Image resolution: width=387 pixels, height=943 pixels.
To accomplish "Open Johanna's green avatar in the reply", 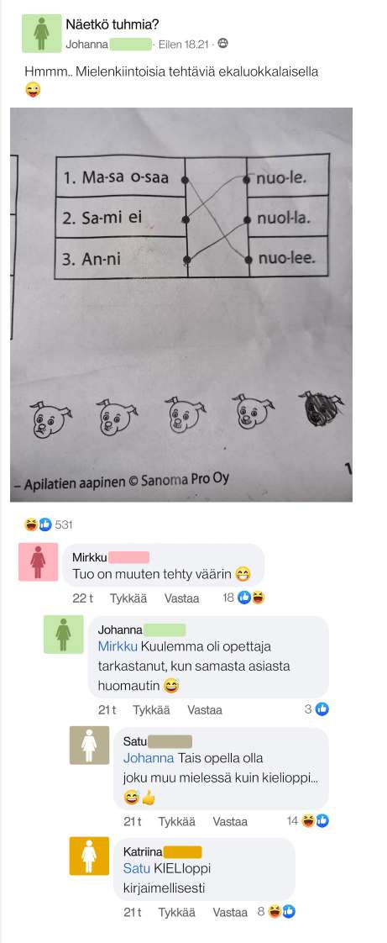I will [x=64, y=634].
